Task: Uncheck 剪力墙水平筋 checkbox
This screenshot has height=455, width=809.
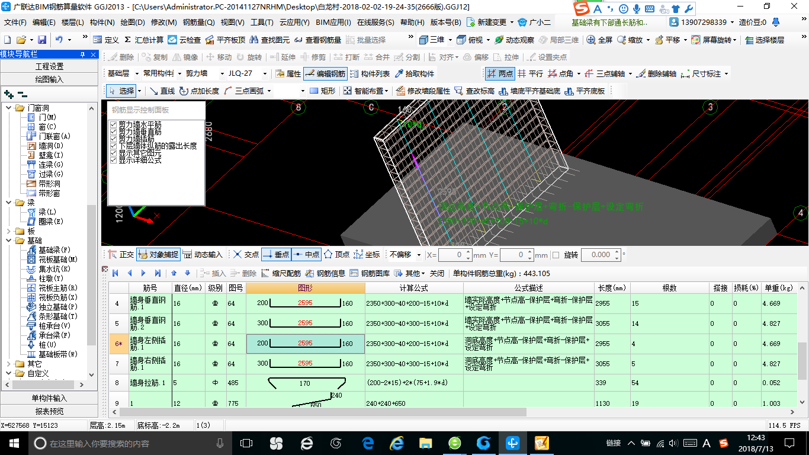Action: (113, 124)
